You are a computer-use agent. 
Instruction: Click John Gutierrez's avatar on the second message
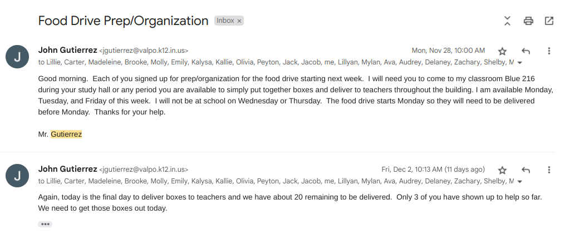click(17, 176)
